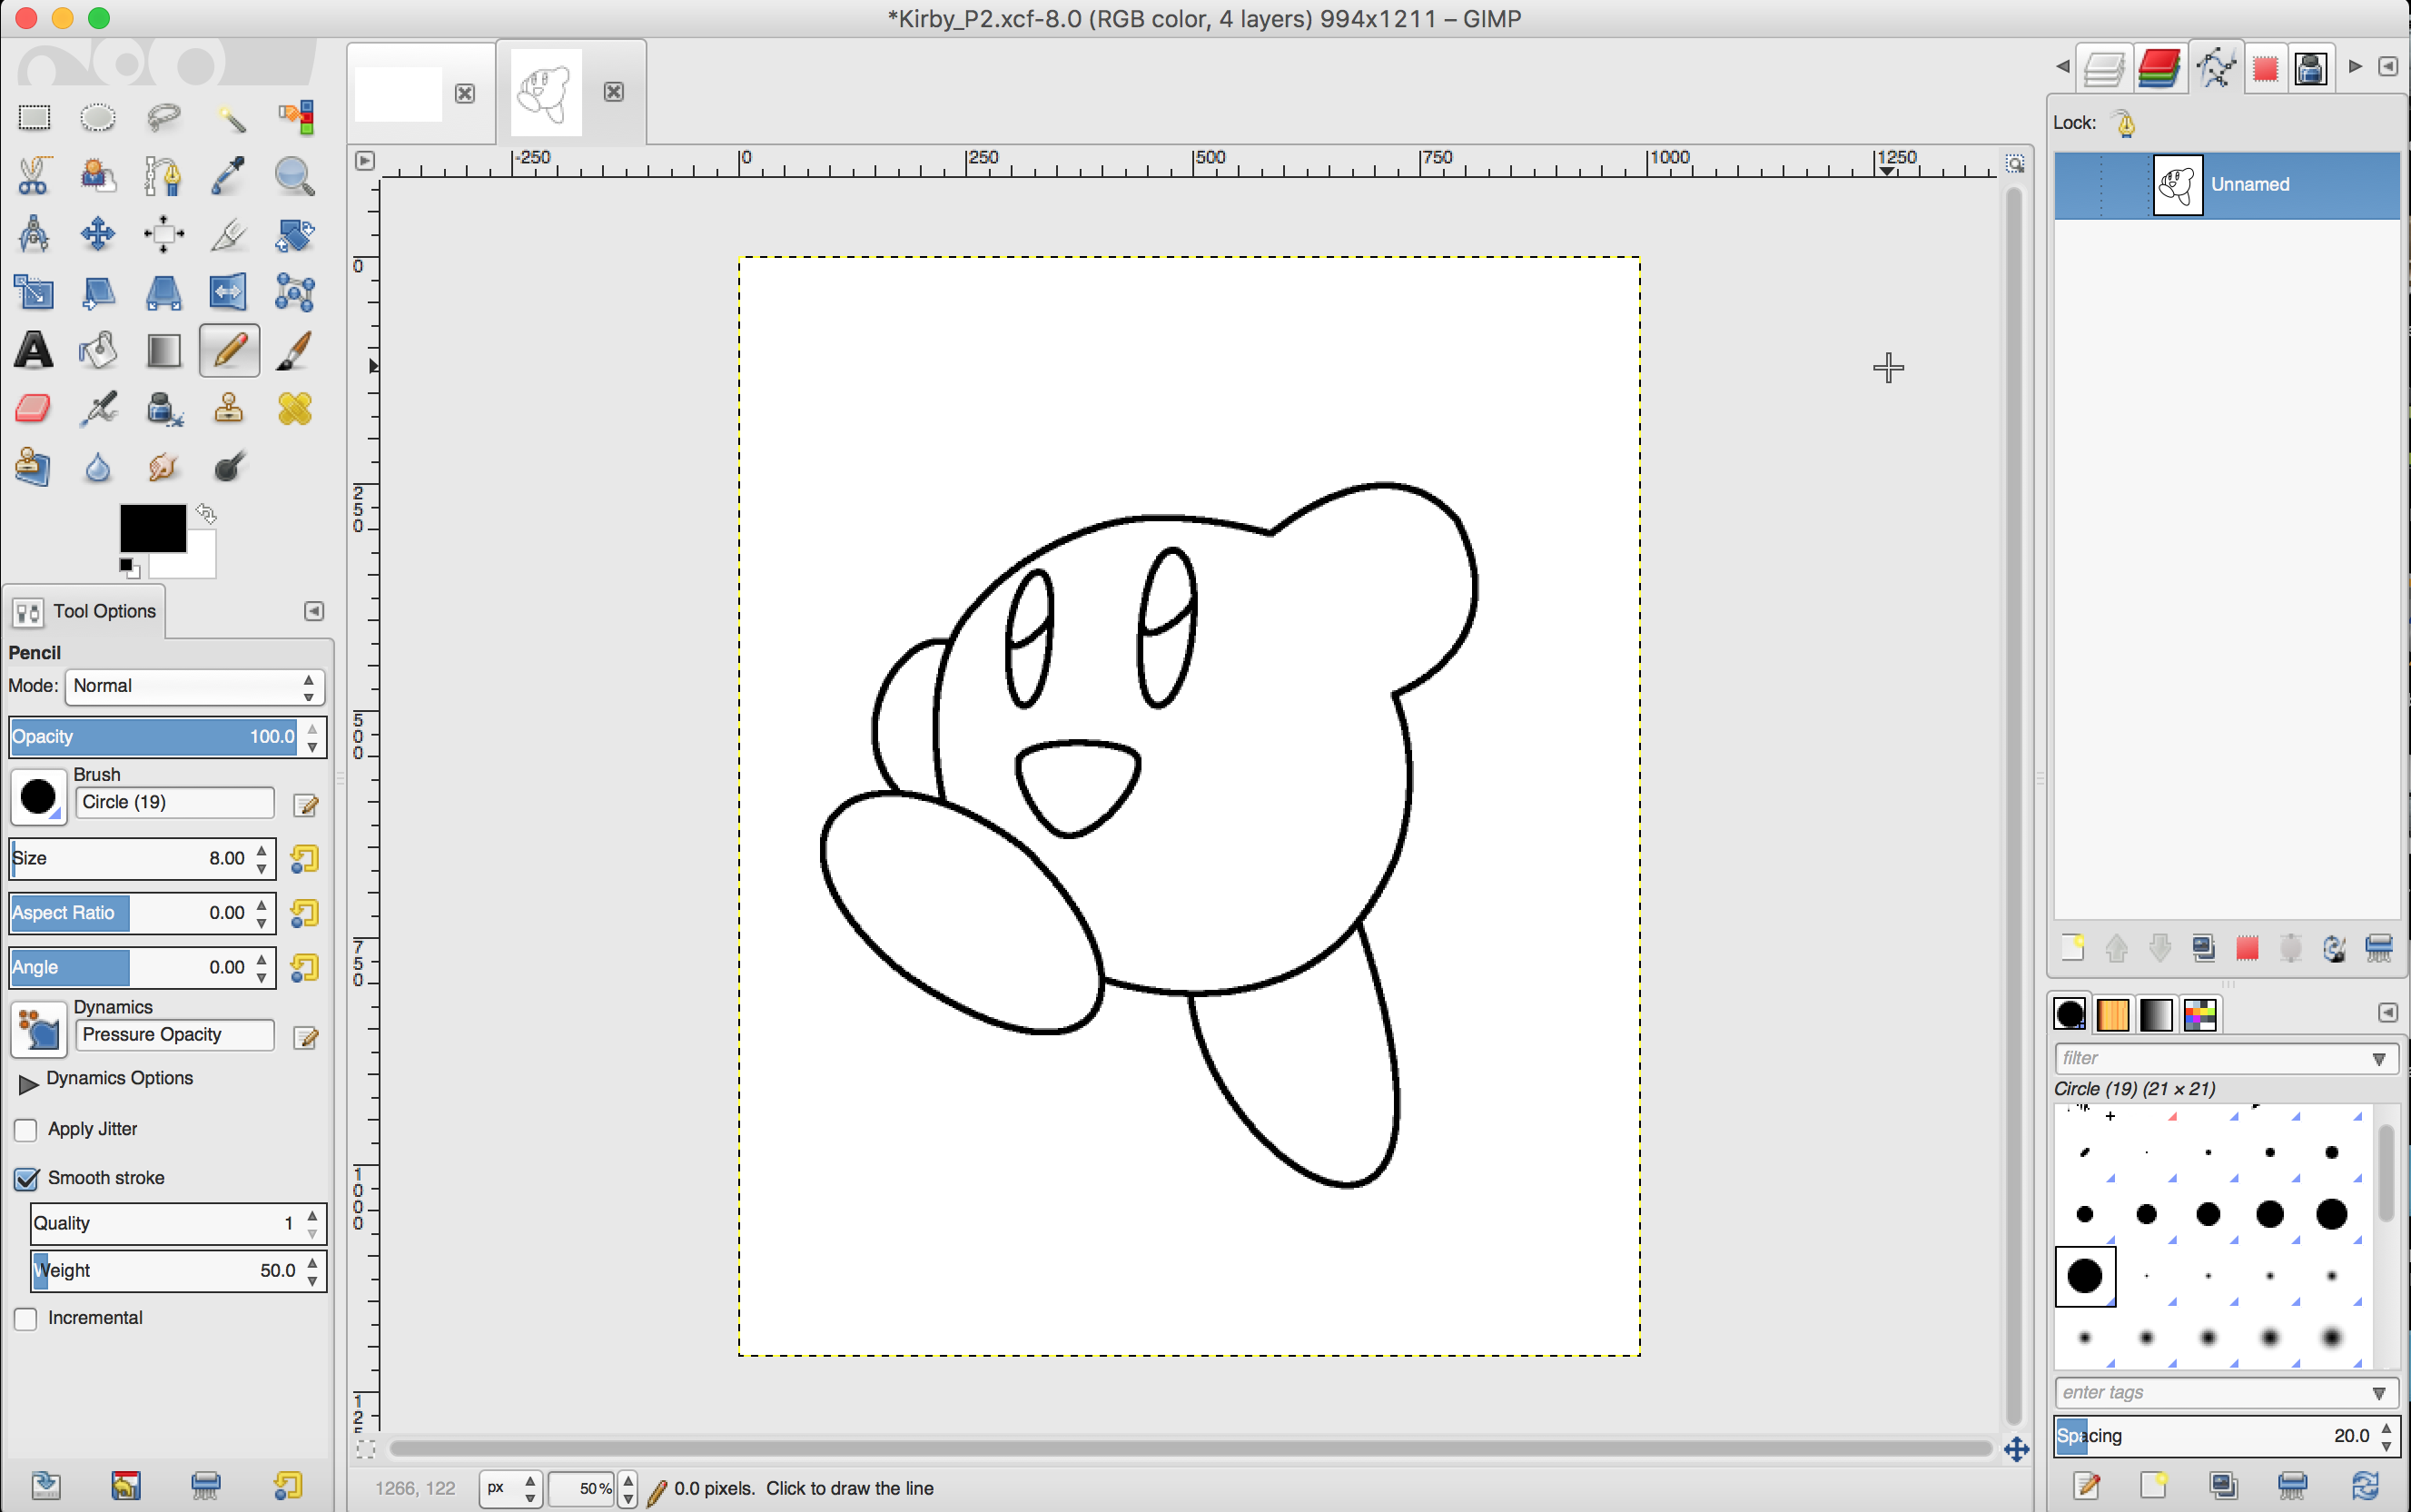Screen dimensions: 2411x1512
Task: Switch to the Gradients tab
Action: click(x=2156, y=1014)
